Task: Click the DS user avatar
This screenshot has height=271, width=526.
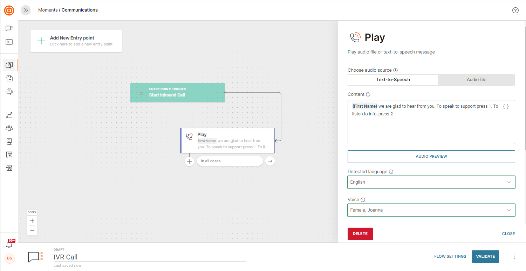Action: pyautogui.click(x=9, y=258)
